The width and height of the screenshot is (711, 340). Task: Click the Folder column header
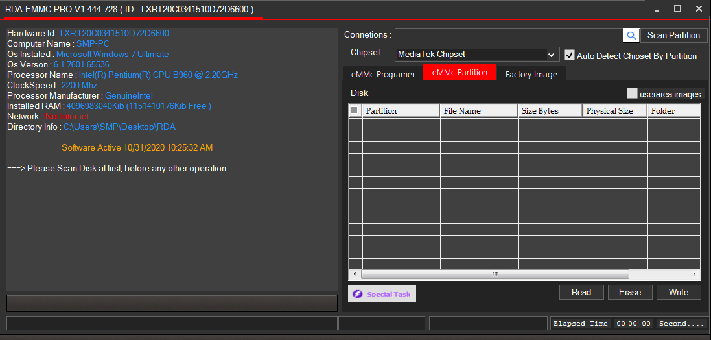pyautogui.click(x=674, y=110)
